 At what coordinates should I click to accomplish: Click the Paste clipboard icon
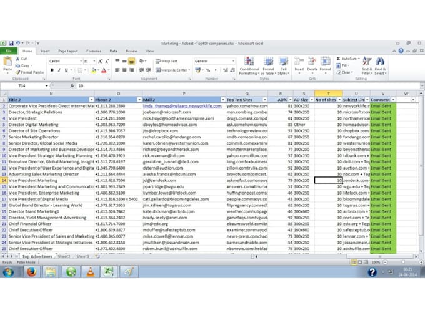tap(7, 62)
